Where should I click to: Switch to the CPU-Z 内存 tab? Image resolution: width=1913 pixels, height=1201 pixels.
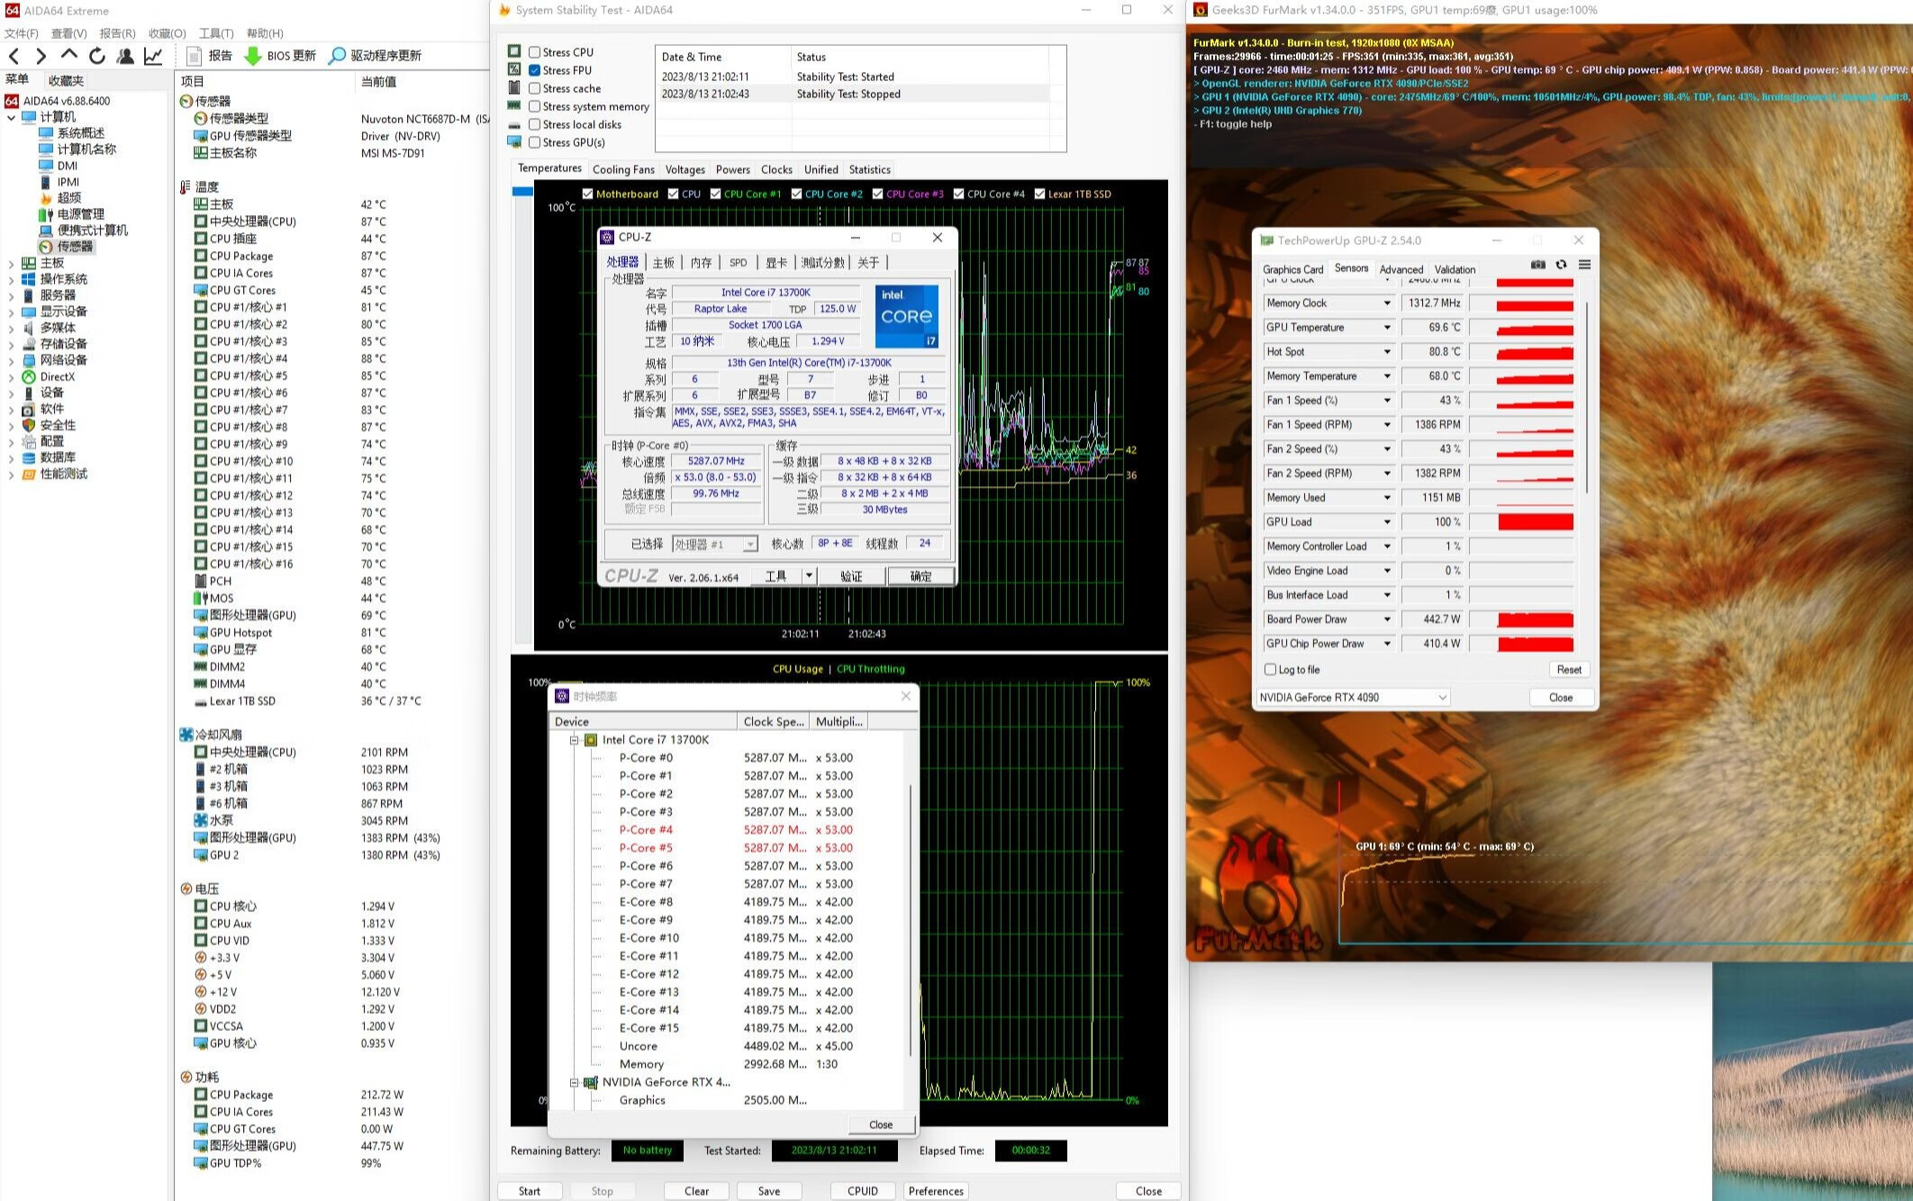tap(701, 263)
